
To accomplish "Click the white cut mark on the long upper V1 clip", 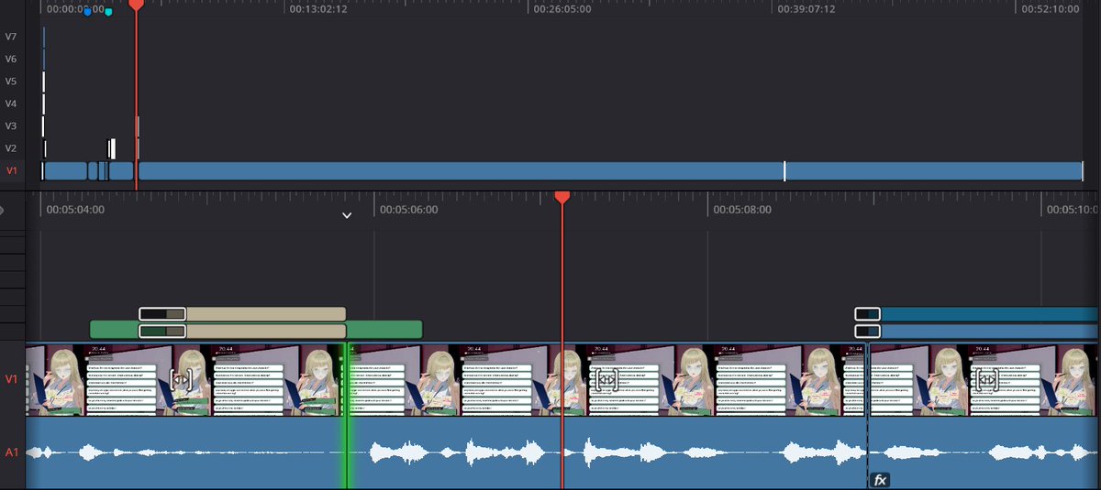I will (x=784, y=170).
